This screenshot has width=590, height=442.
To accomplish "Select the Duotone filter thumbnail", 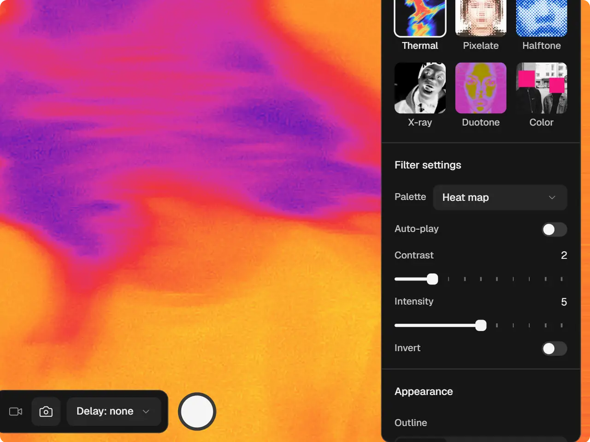I will [x=481, y=88].
